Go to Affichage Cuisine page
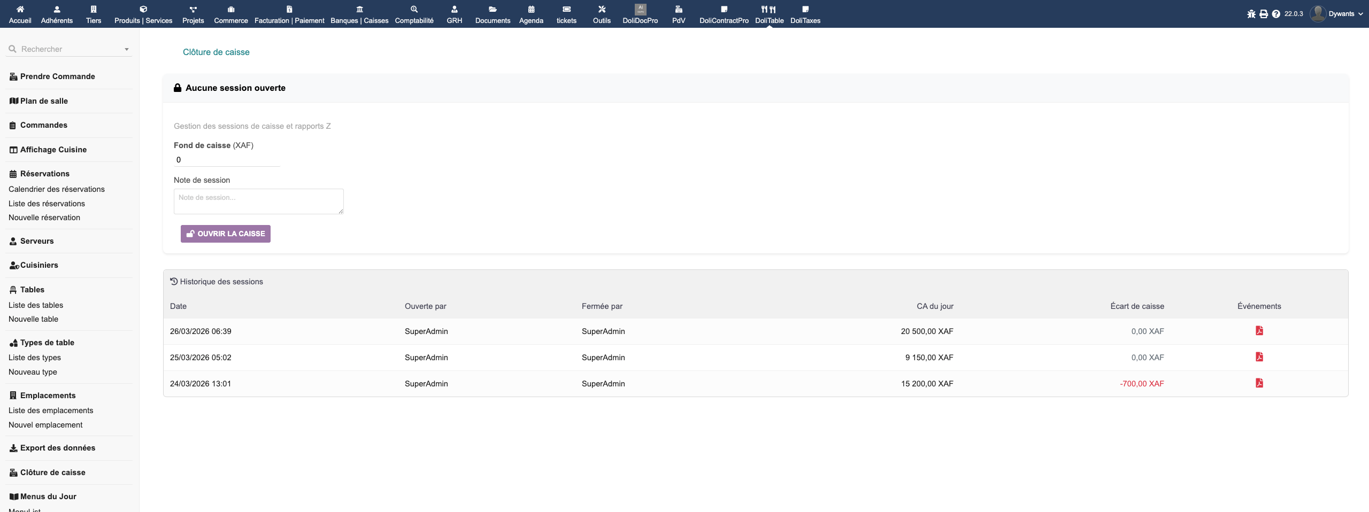The height and width of the screenshot is (512, 1369). click(53, 150)
